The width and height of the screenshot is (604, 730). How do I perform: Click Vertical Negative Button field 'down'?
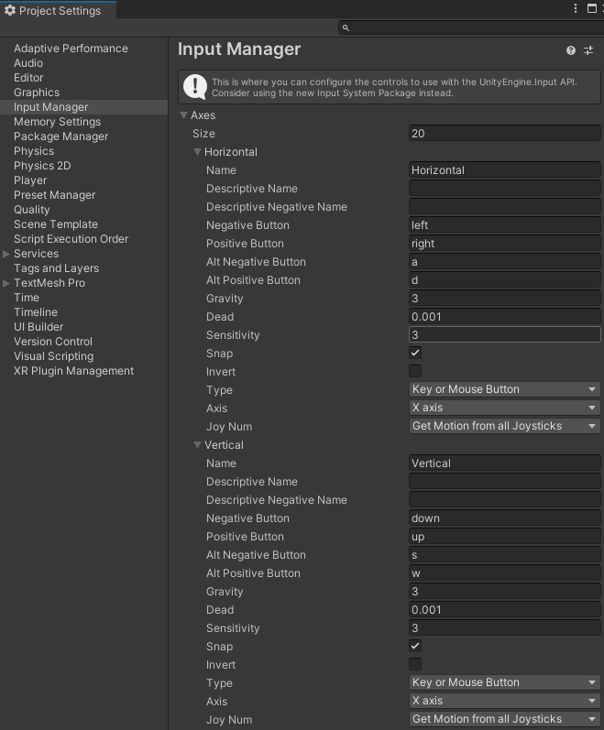(504, 518)
